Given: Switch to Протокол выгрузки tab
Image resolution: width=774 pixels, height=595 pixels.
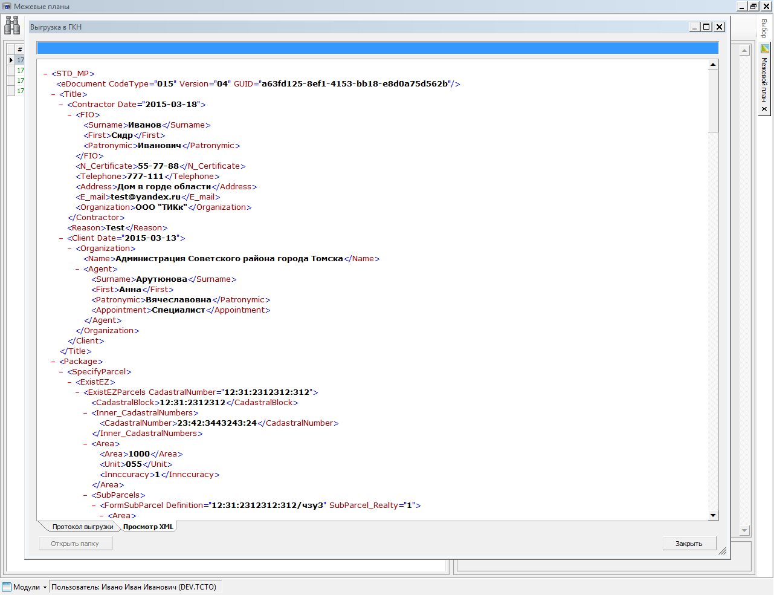Looking at the screenshot, I should click(x=82, y=527).
